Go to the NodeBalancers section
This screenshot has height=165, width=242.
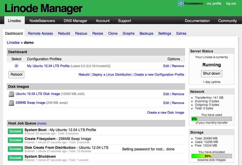pyautogui.click(x=42, y=21)
